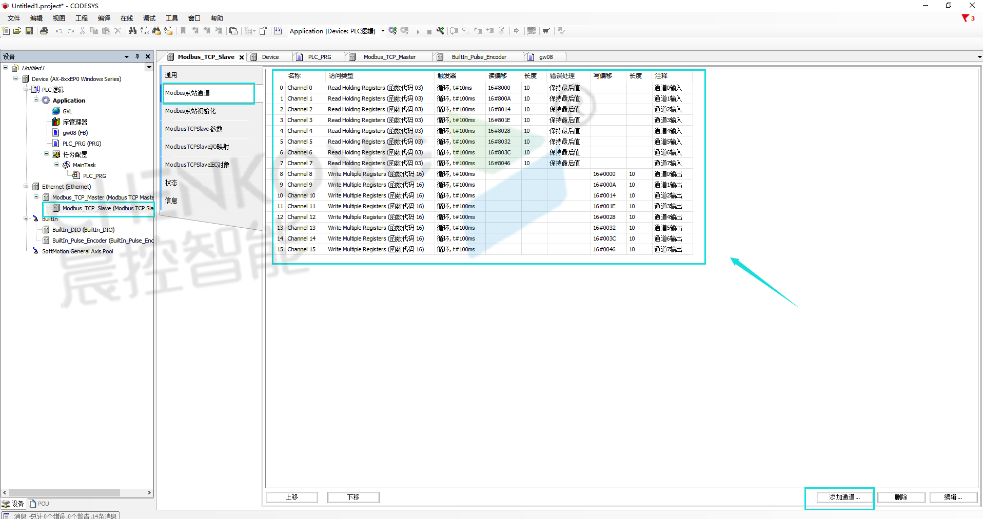Click the 下移 button
Screen dimensions: 983x519
353,497
